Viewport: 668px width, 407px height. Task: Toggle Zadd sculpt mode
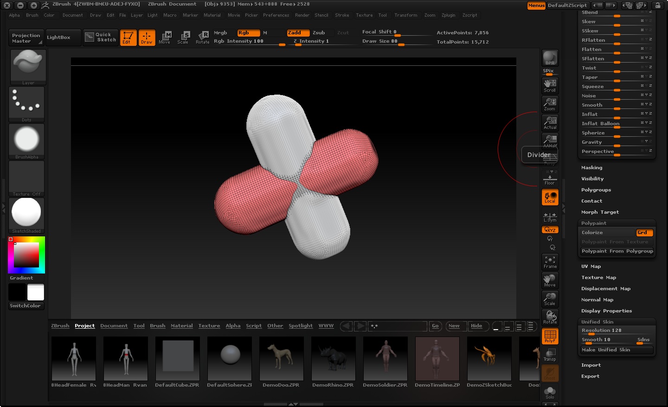[298, 33]
